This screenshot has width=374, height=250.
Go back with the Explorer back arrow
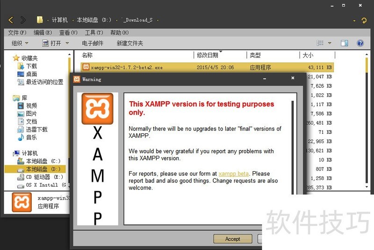point(11,20)
